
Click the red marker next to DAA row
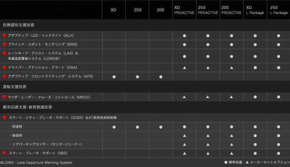[x=4, y=68]
